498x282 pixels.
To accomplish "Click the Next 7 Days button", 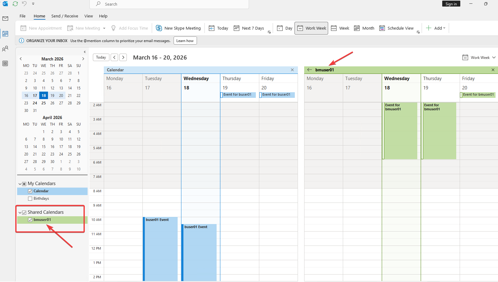I will (x=249, y=28).
